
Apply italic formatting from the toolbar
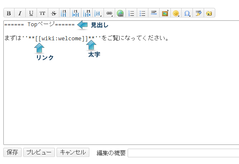(x=20, y=13)
